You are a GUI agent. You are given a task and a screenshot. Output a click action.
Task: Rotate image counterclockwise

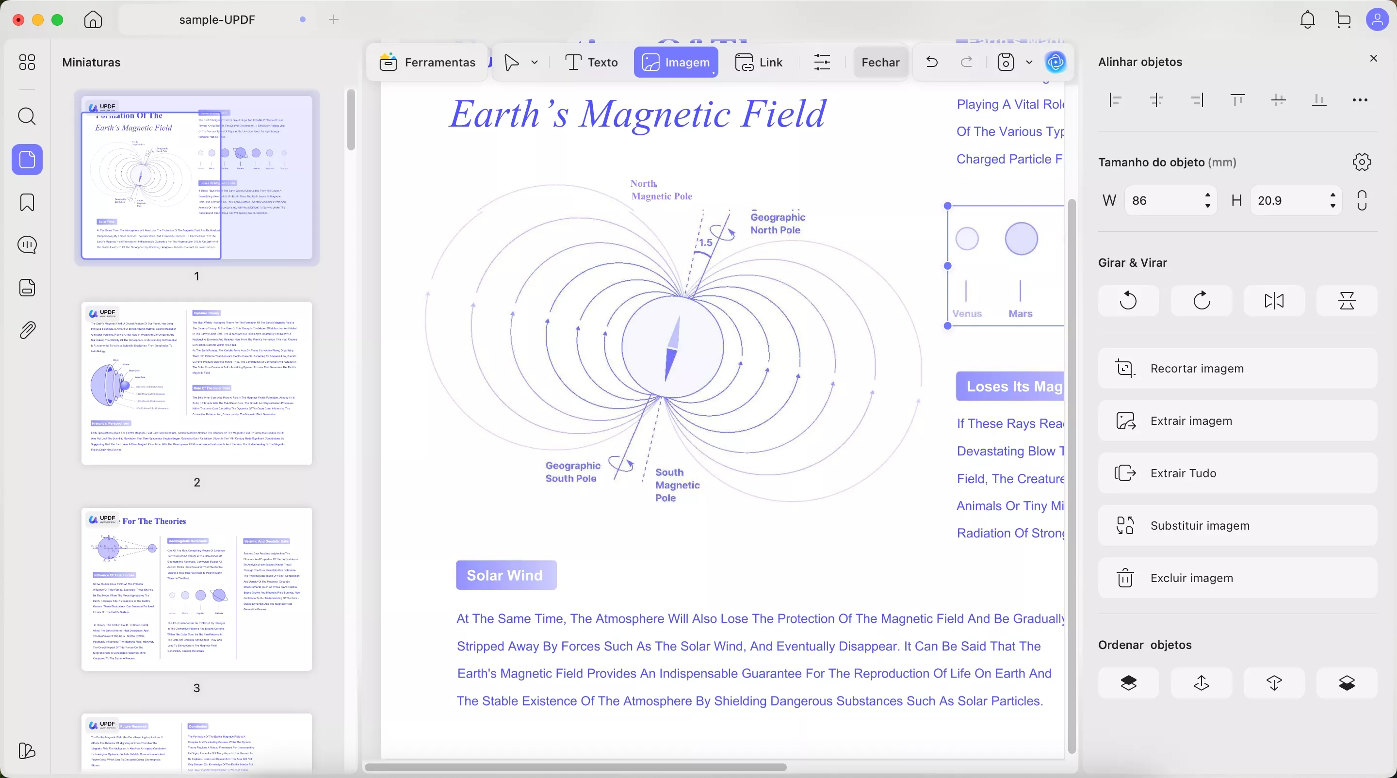(x=1128, y=300)
